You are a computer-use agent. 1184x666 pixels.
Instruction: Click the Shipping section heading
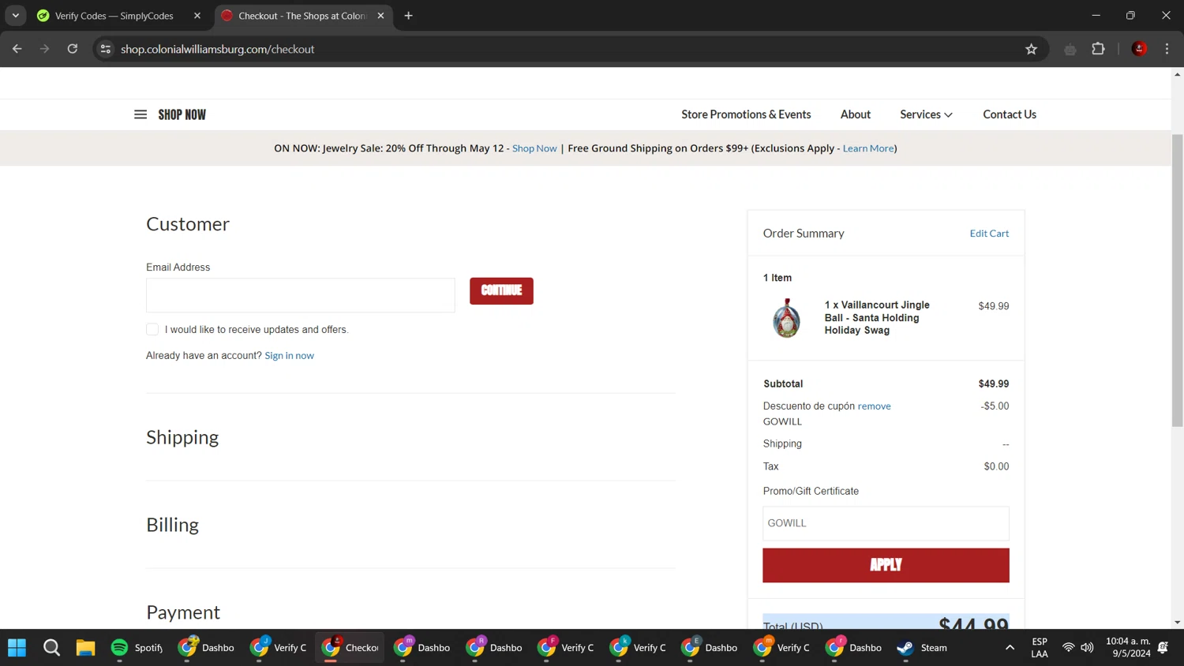[x=182, y=437]
